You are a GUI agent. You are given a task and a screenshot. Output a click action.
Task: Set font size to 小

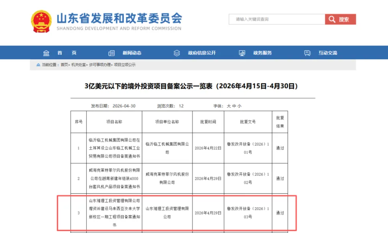(x=239, y=106)
